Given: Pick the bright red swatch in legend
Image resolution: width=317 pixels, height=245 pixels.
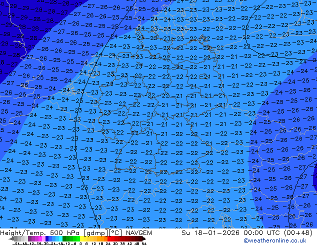Looking at the screenshot, I should point(109,238).
